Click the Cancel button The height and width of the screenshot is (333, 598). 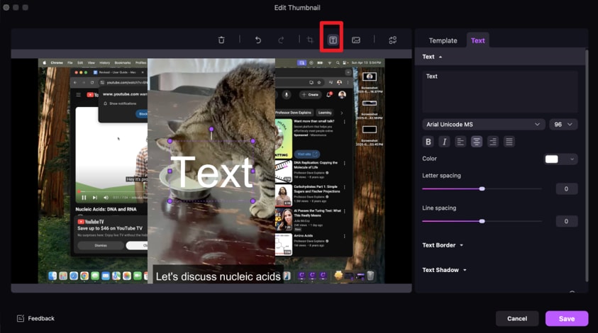[x=517, y=319]
